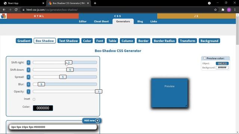The width and height of the screenshot is (239, 134).
Task: Click the Shift down slider handle
Action: (x=70, y=70)
